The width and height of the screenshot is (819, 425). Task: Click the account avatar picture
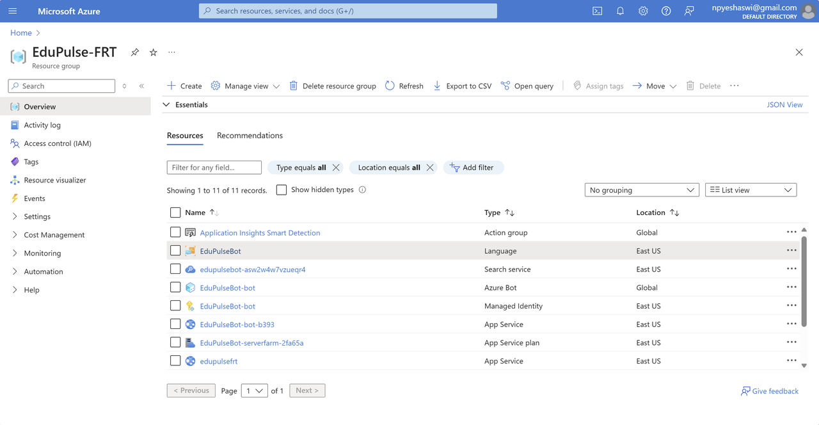(808, 11)
